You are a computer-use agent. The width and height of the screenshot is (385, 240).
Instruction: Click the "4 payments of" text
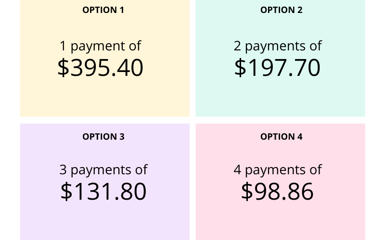[278, 170]
